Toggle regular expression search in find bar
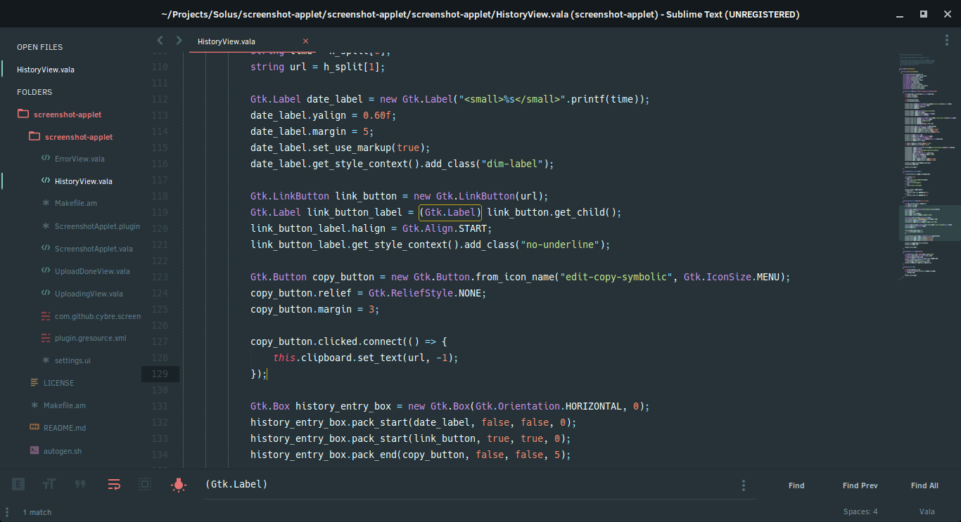Image resolution: width=961 pixels, height=522 pixels. click(x=19, y=484)
